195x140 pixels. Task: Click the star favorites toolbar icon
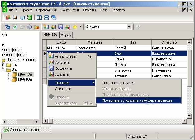tap(74, 27)
